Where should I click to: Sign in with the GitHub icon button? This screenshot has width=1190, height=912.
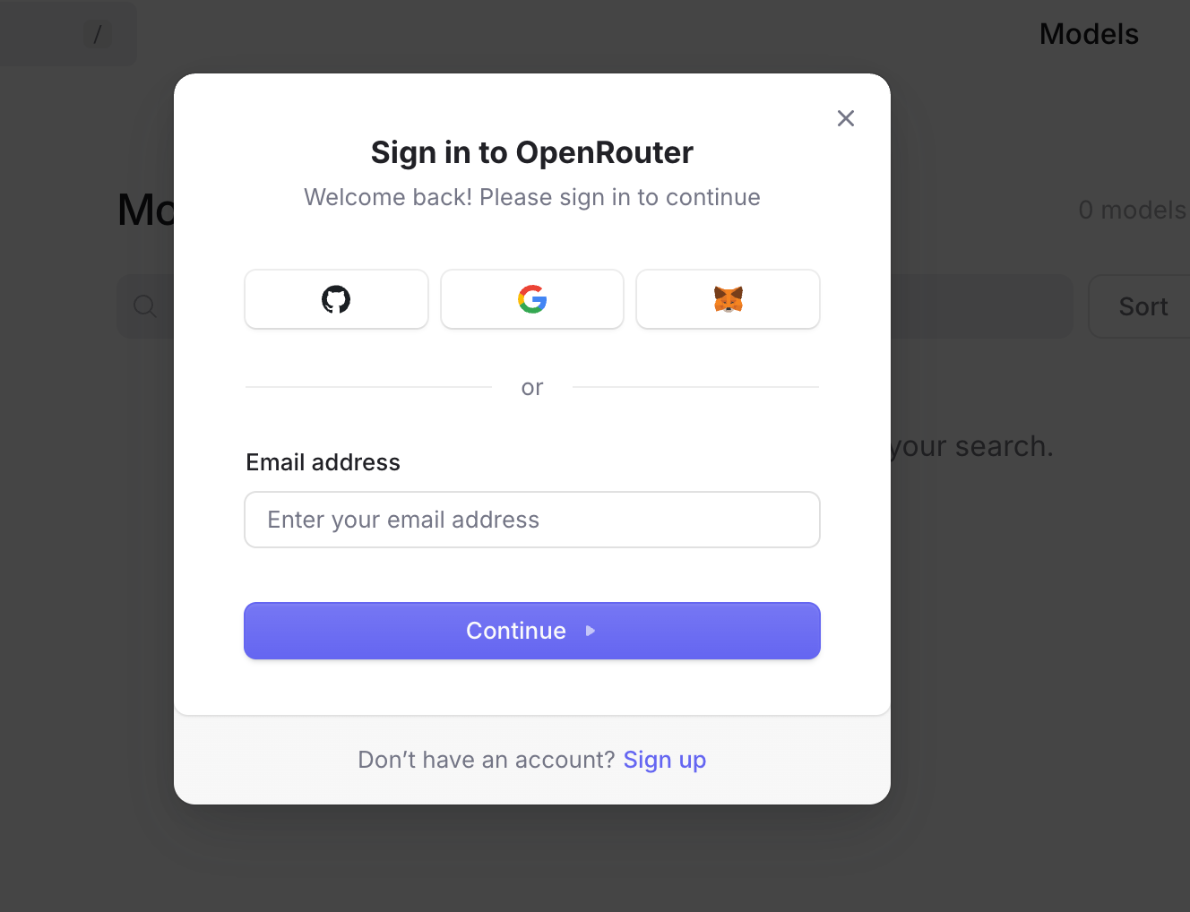[x=336, y=299]
